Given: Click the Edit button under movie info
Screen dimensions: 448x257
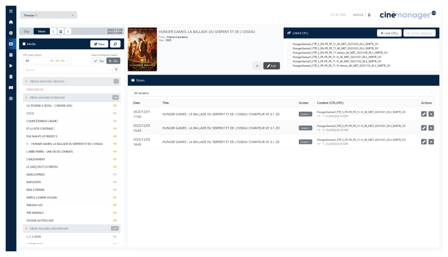Looking at the screenshot, I should pyautogui.click(x=271, y=66).
